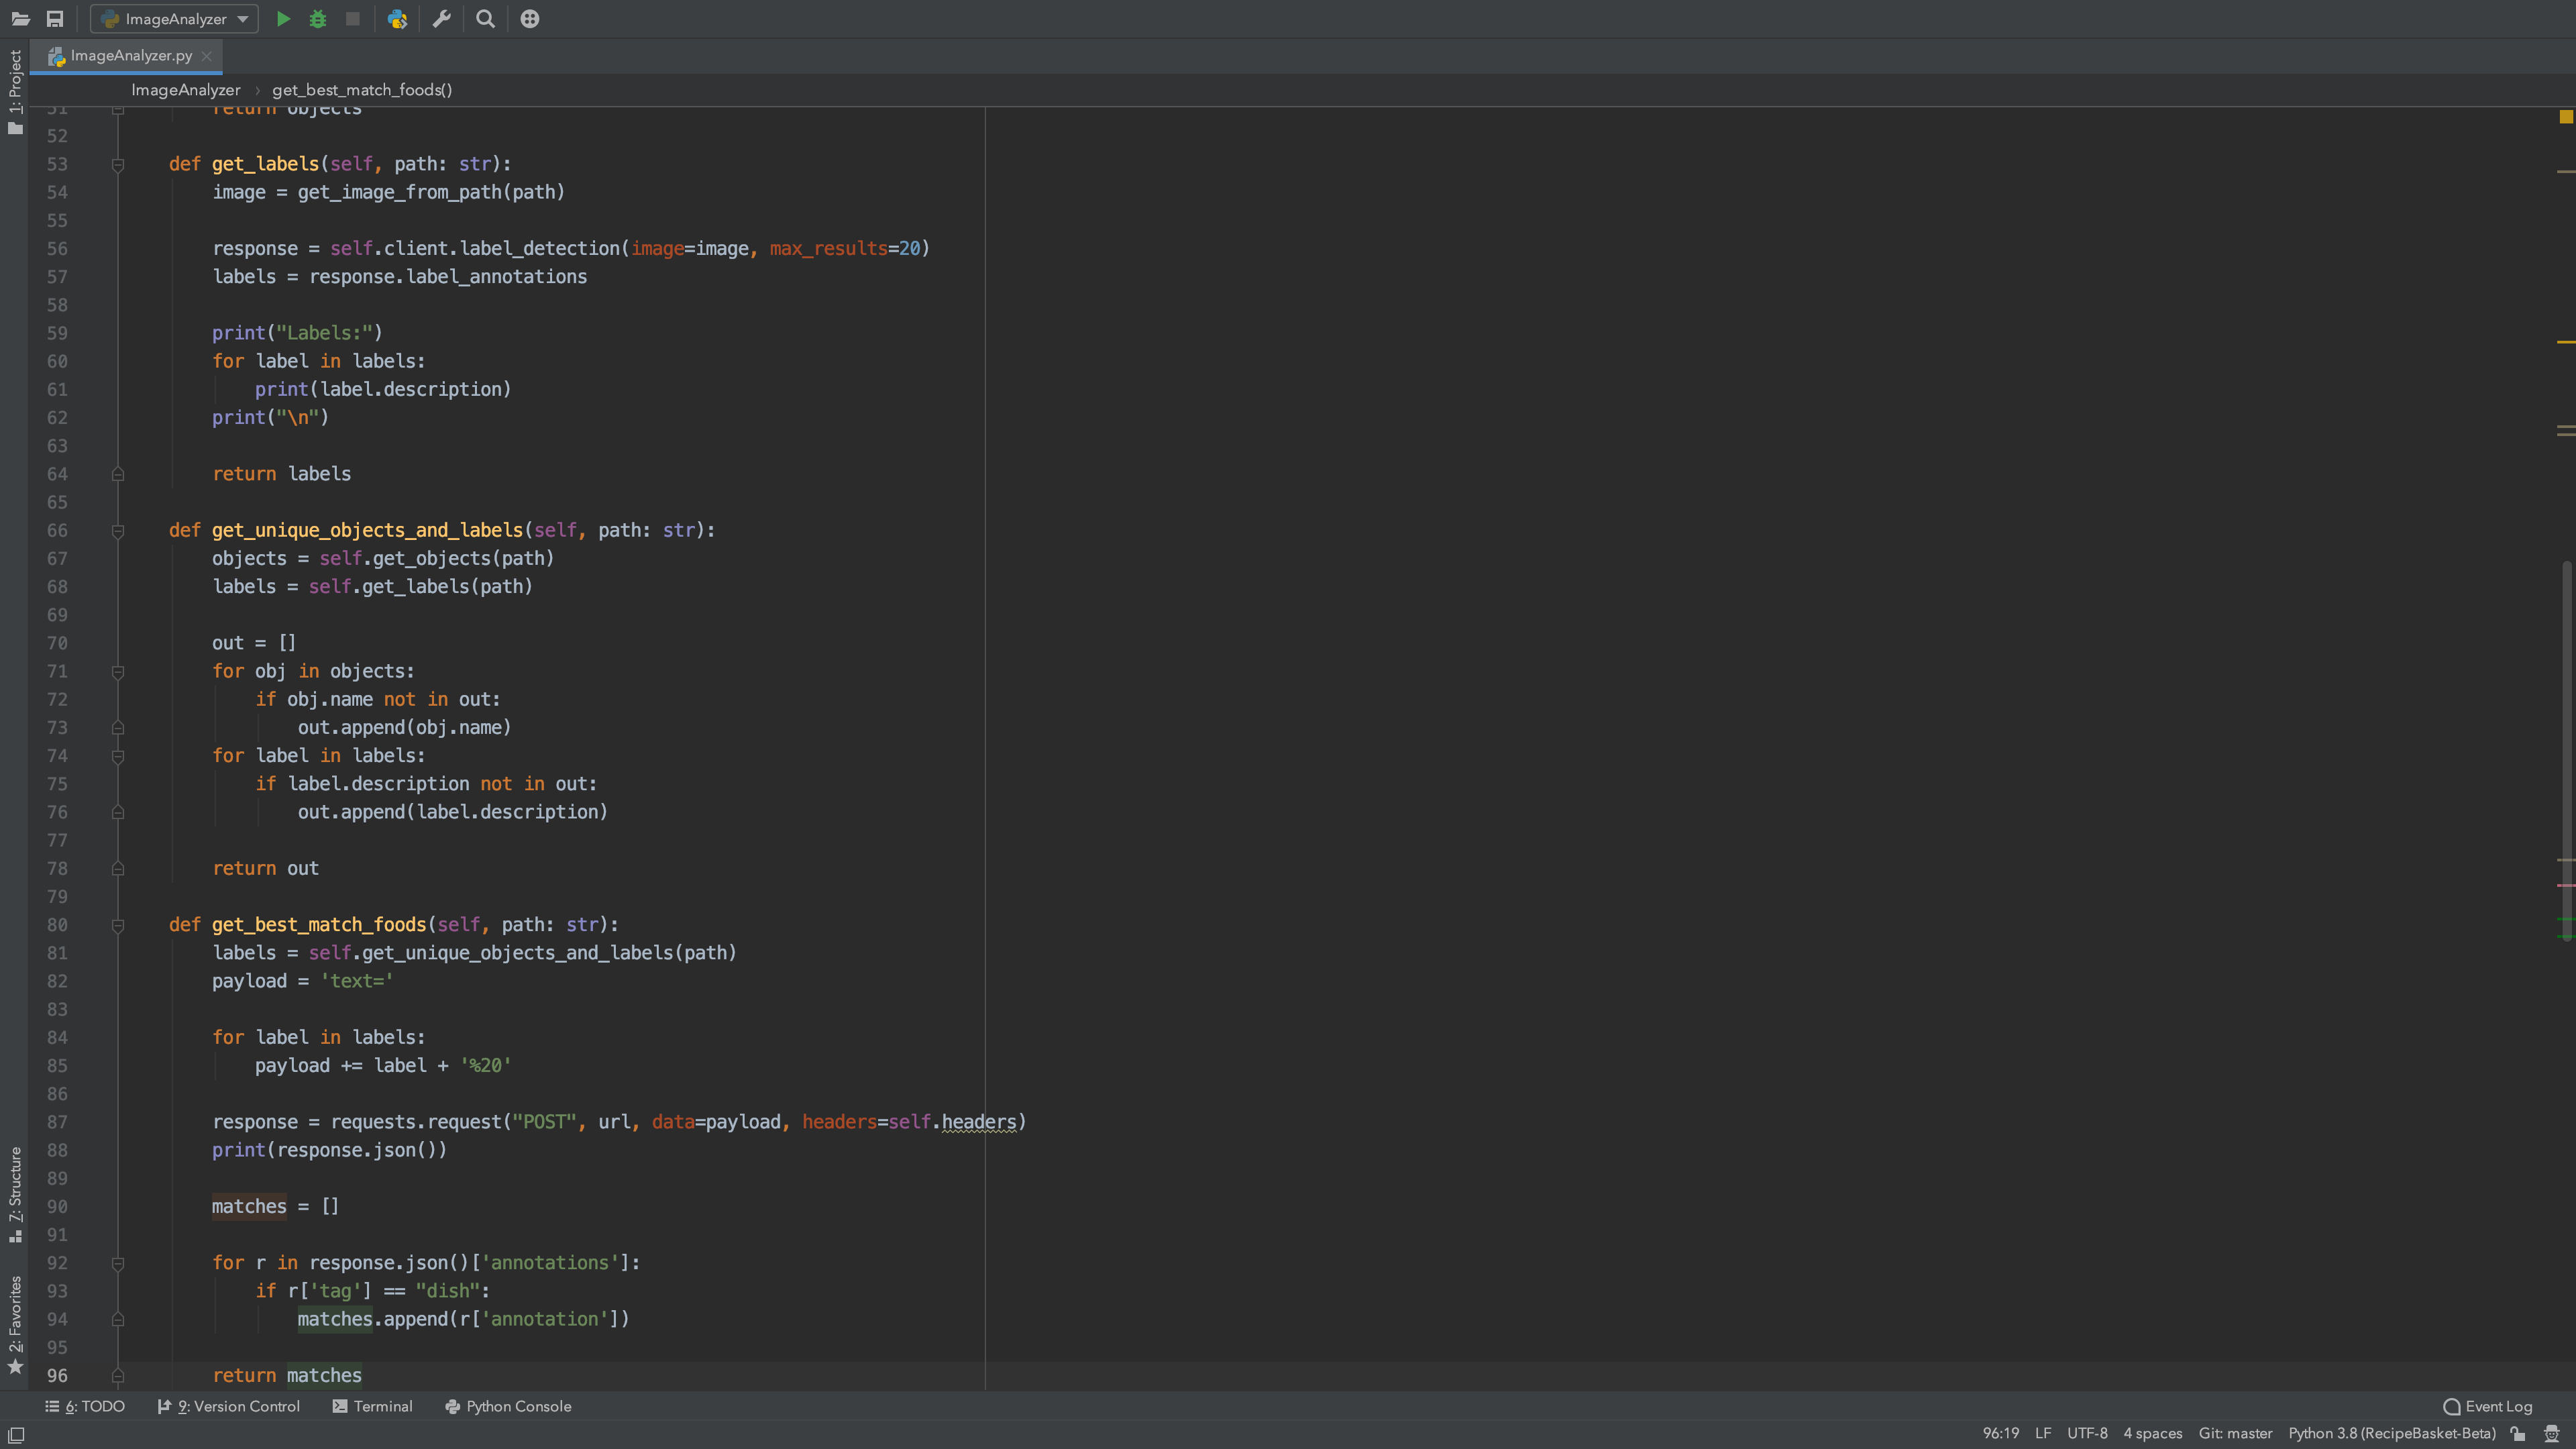Collapse the get_labels function fold marker
The image size is (2576, 1449).
pyautogui.click(x=118, y=165)
